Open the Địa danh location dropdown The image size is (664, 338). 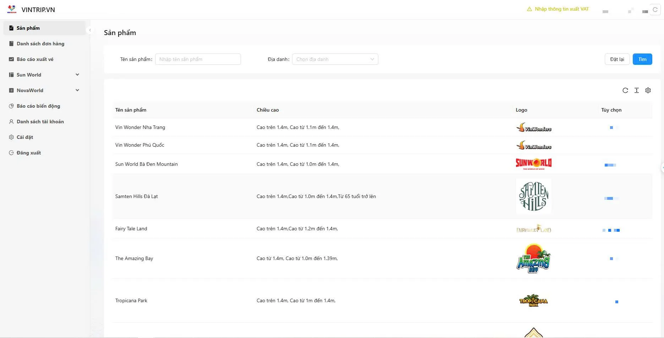[x=335, y=59]
